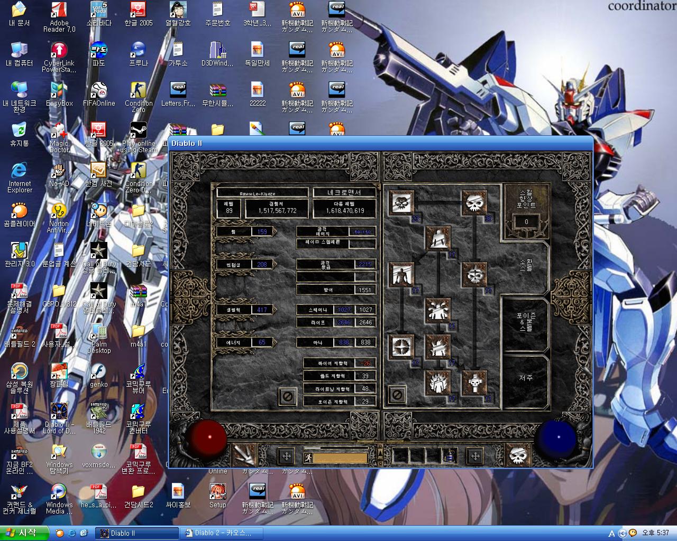This screenshot has height=541, width=677.
Task: Select the Summon Resist skill icon
Action: [x=401, y=347]
